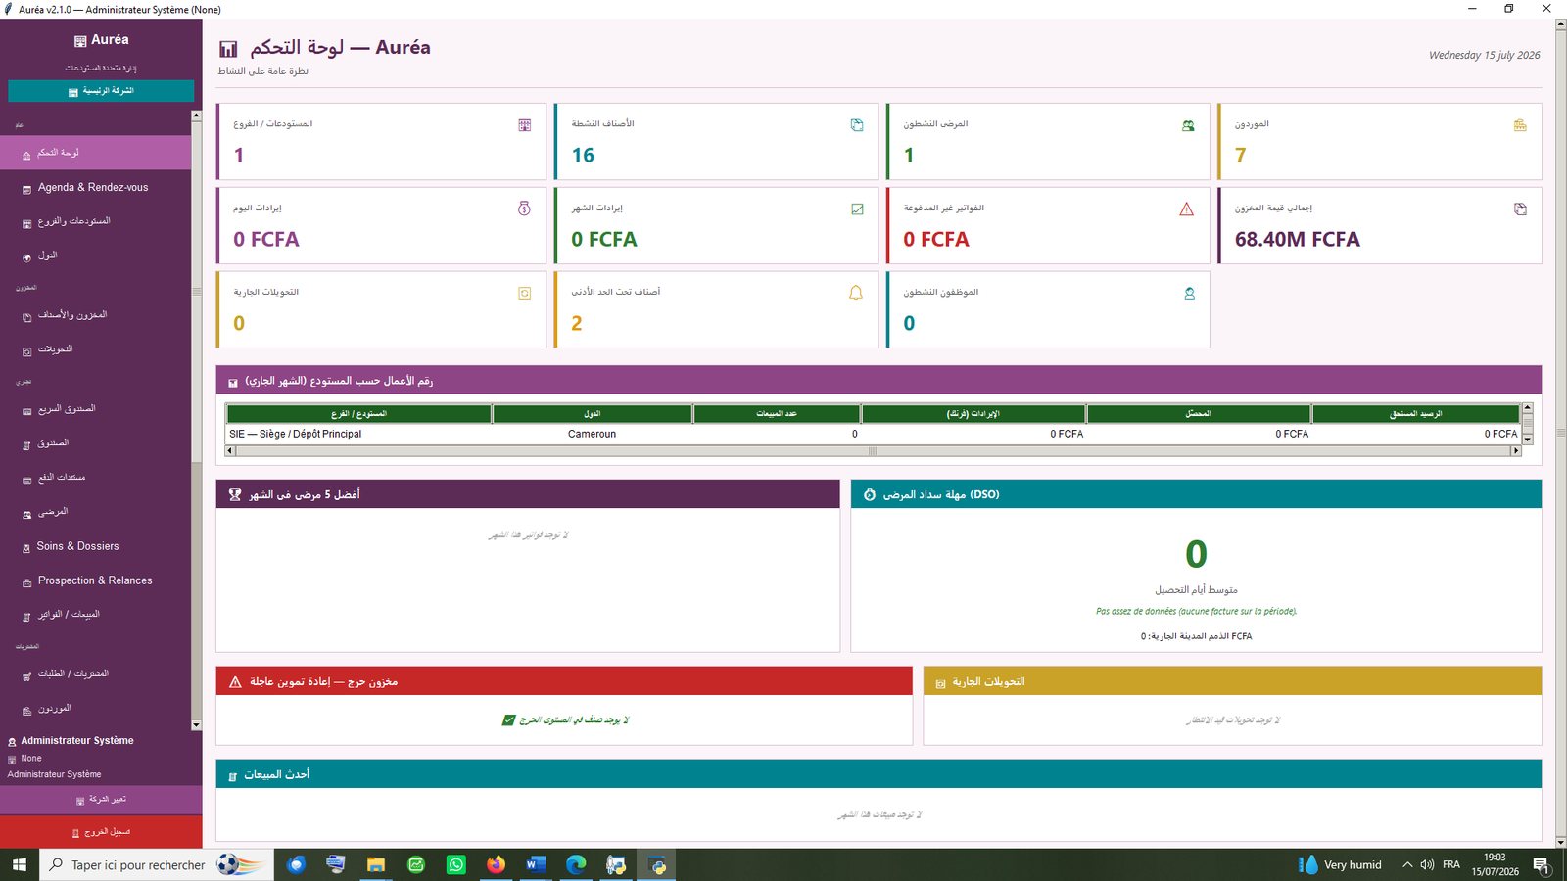The height and width of the screenshot is (881, 1567).
Task: Click the SIE — Siège / Dépôt Principal cell
Action: coord(358,434)
